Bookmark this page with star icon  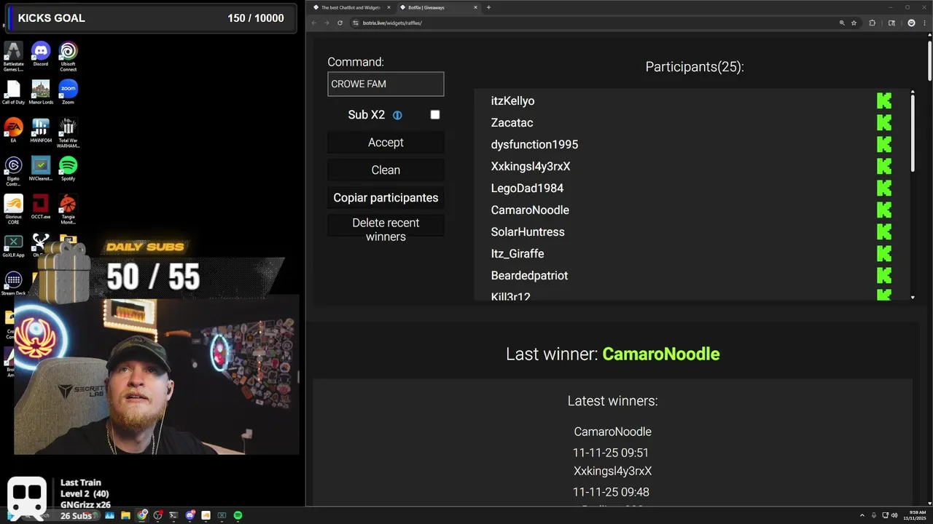(x=854, y=23)
